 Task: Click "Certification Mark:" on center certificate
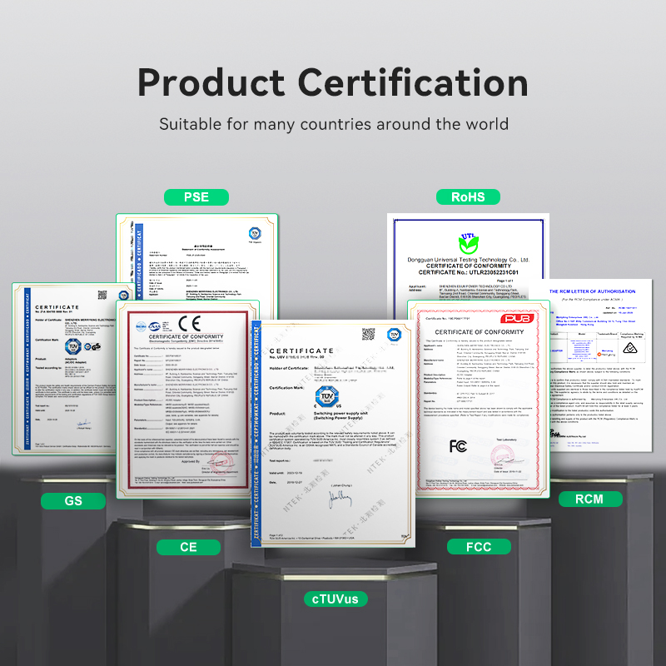pos(286,388)
